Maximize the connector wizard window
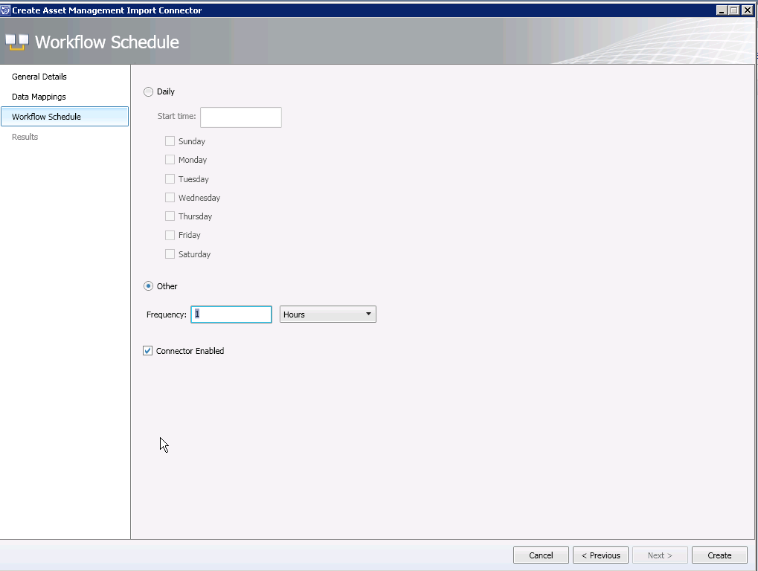Screen dimensions: 758x571 (x=734, y=10)
